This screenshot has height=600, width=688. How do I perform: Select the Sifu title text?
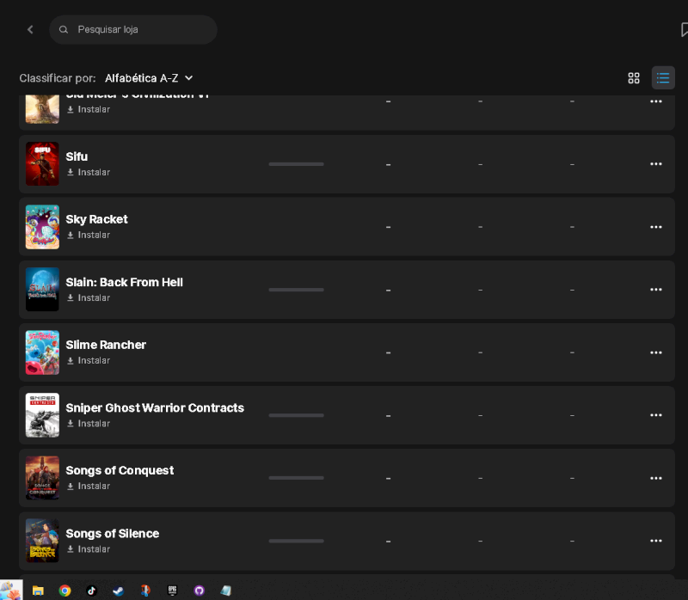pos(77,156)
